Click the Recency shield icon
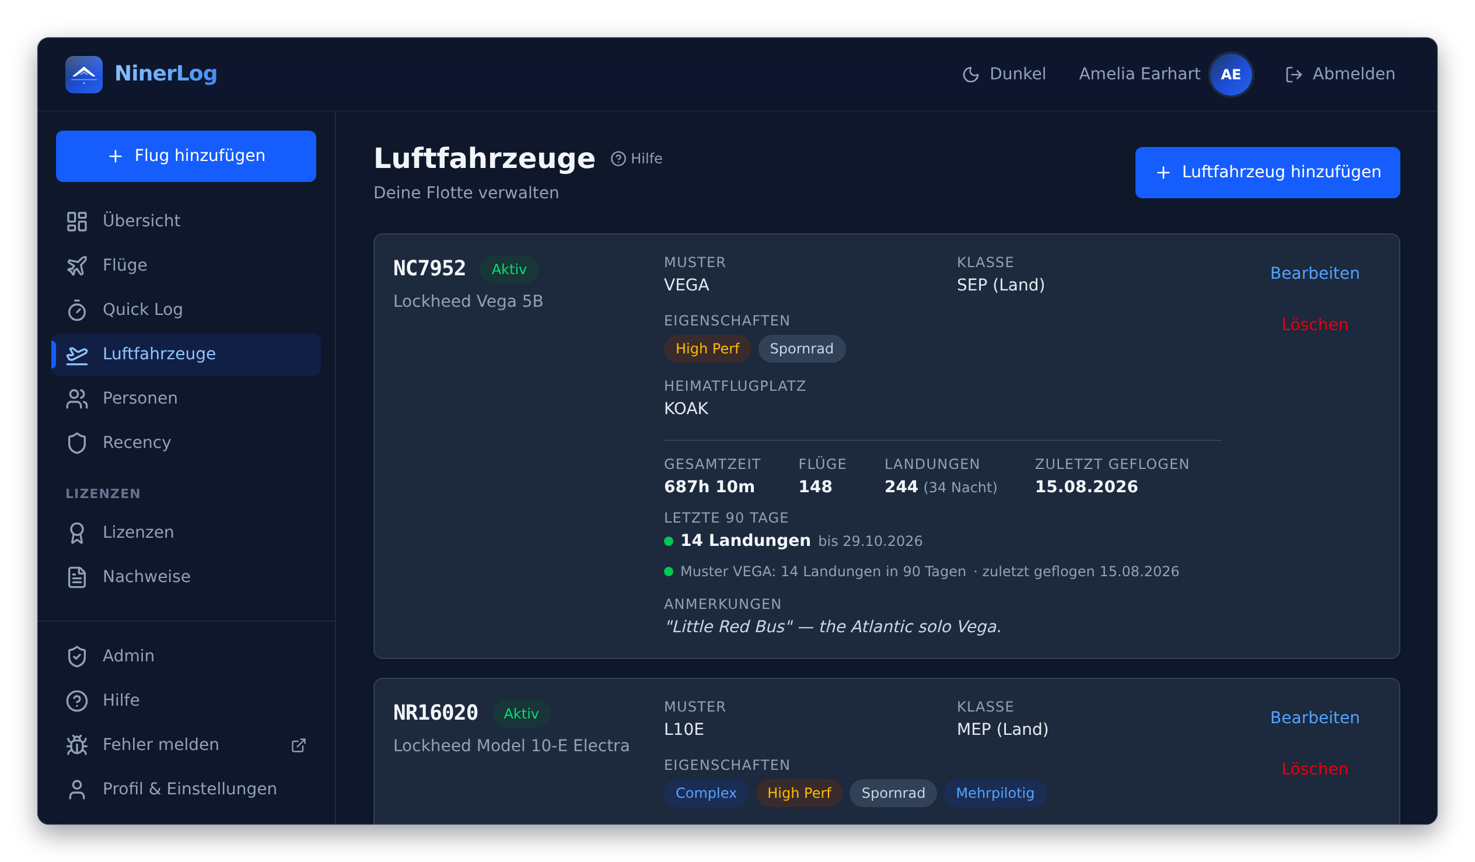Screen dimensions: 1475x862 [x=76, y=444]
